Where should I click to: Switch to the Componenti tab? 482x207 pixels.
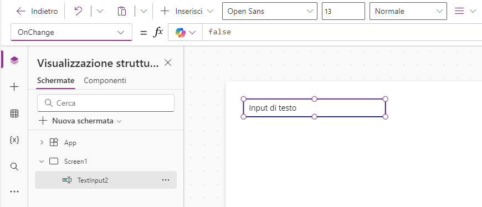coord(105,81)
